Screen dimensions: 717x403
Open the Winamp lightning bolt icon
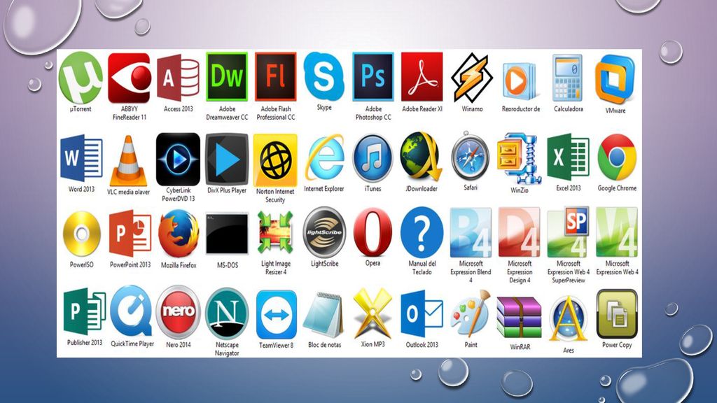471,78
